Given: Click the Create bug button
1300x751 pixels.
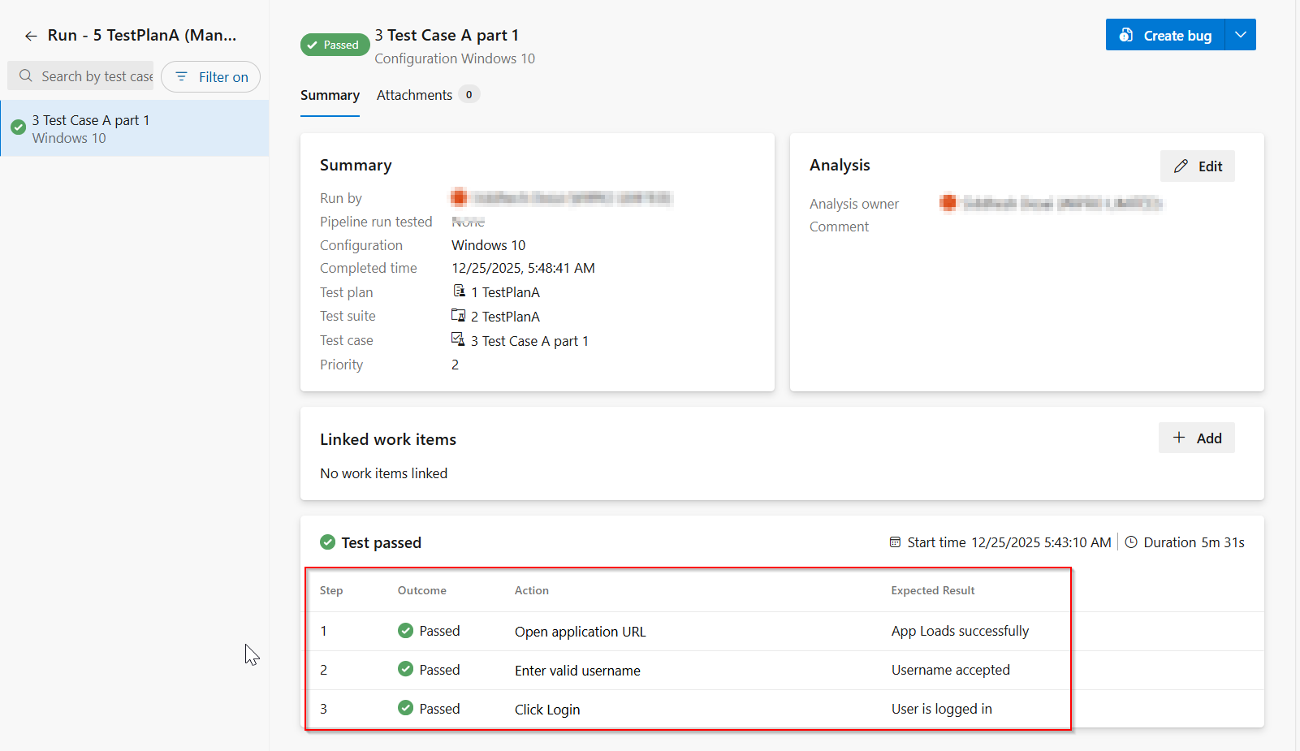Looking at the screenshot, I should (1165, 35).
